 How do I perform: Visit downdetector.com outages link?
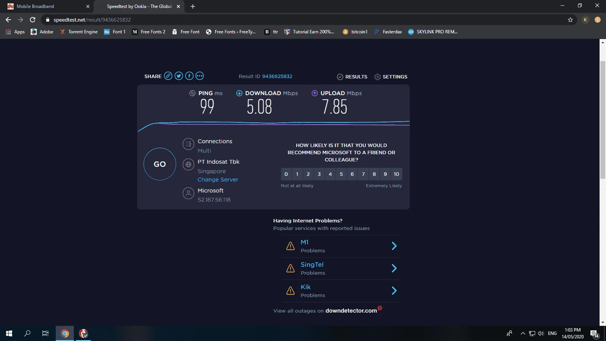pyautogui.click(x=351, y=311)
